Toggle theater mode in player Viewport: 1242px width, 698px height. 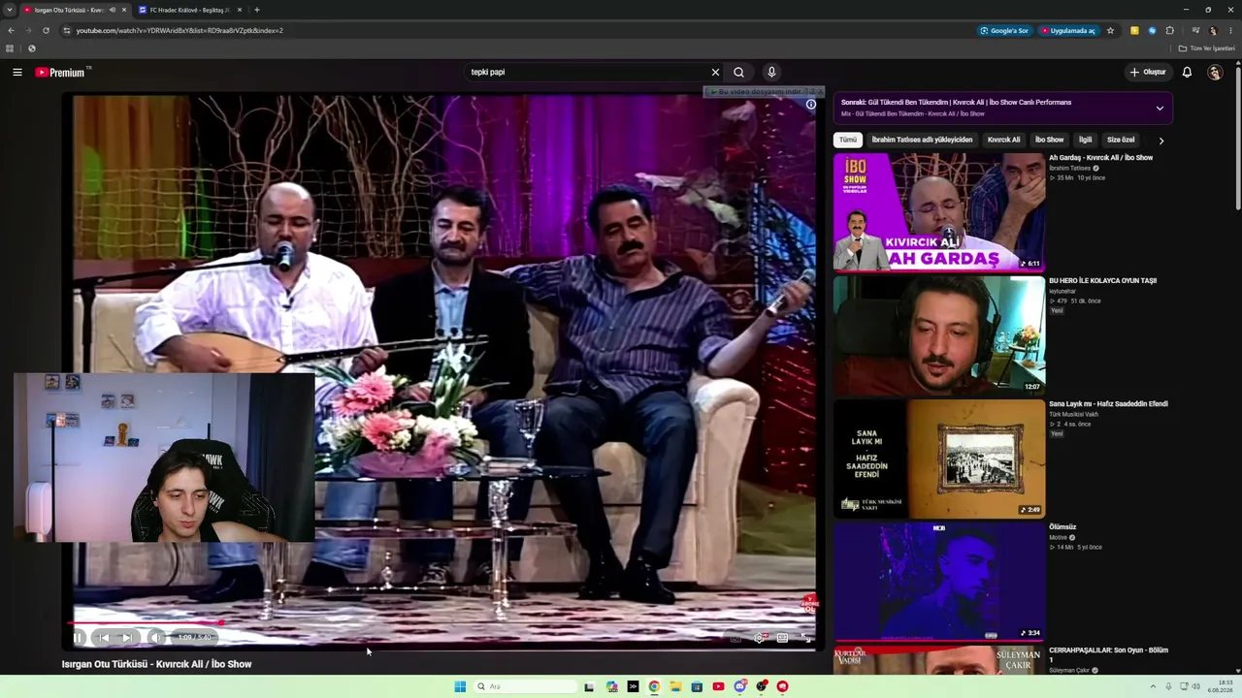782,637
